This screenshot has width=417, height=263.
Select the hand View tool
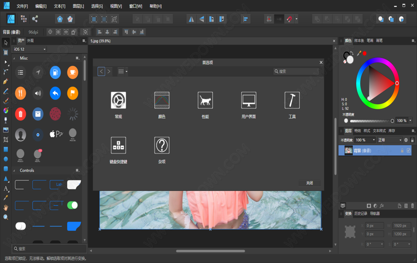click(x=6, y=208)
